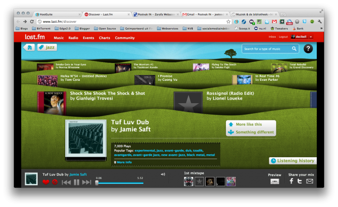Image resolution: width=338 pixels, height=207 pixels.
Task: Go forward in browser history
Action: pos(25,22)
